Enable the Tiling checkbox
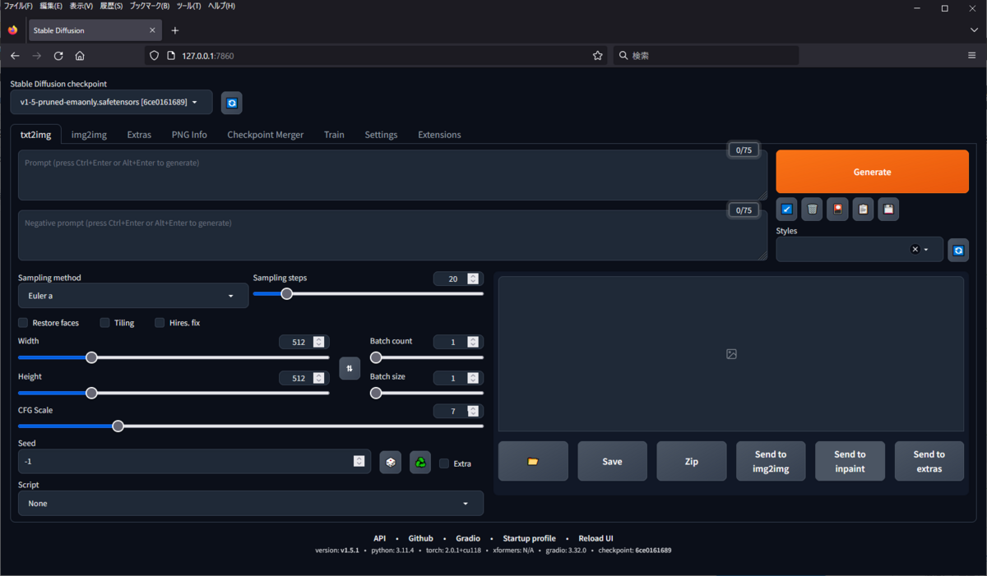 click(x=105, y=323)
